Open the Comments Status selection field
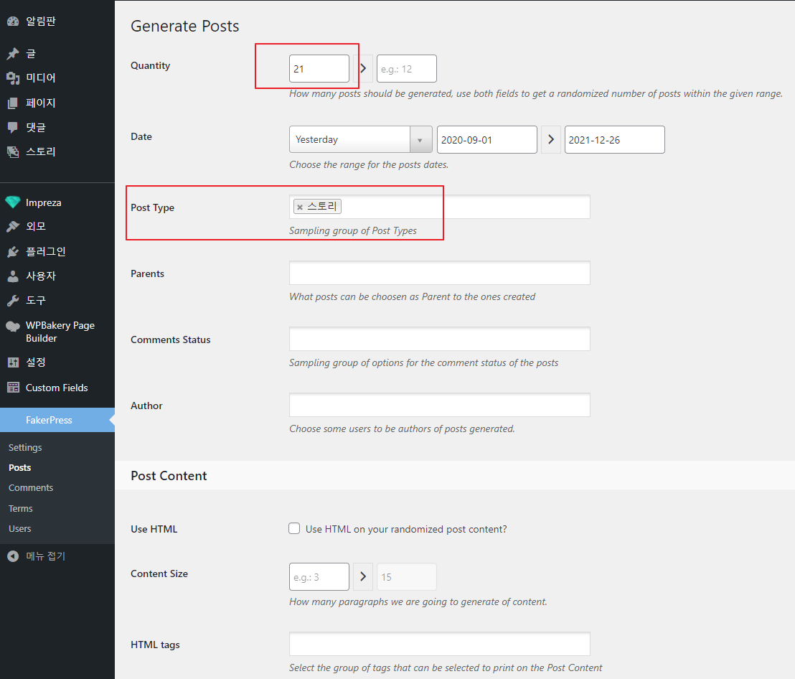This screenshot has height=679, width=795. [x=440, y=339]
